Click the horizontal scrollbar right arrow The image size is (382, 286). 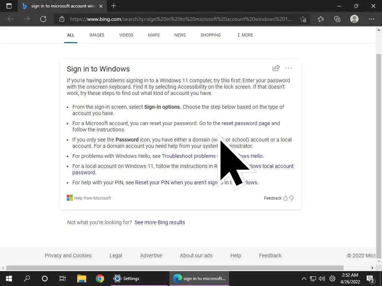coord(373,268)
